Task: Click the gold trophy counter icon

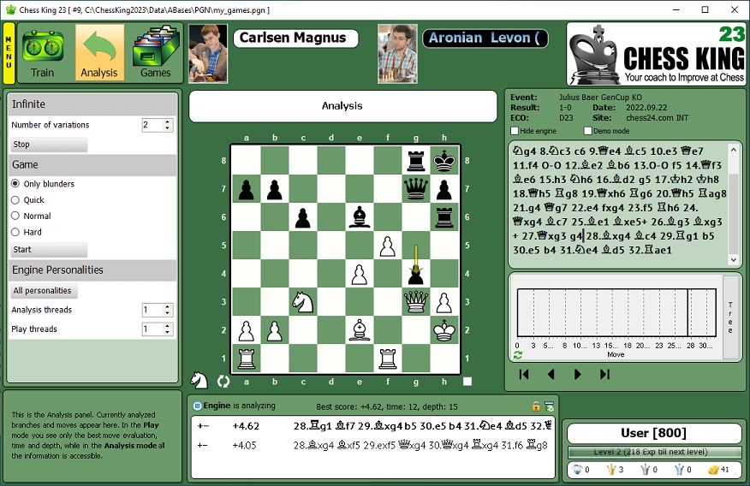Action: (611, 470)
